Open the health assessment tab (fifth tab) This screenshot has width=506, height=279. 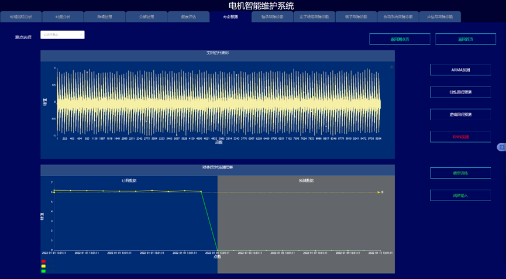click(x=188, y=17)
